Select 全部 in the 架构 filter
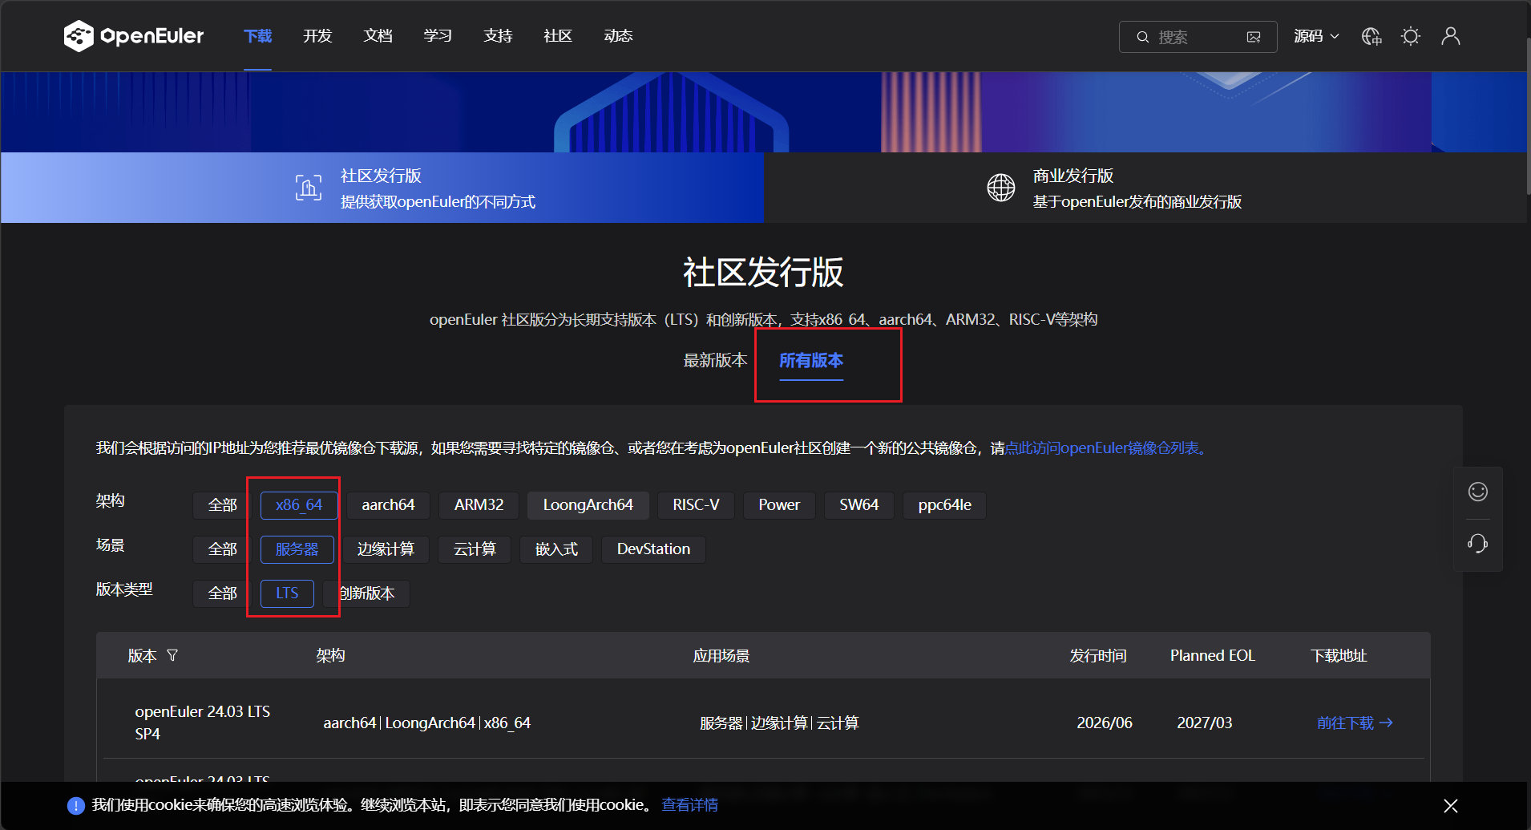Screen dimensions: 1531x830 point(222,505)
